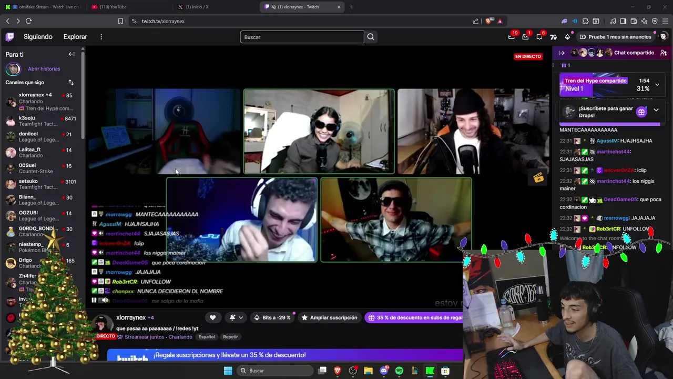Open Discord from the taskbar
The height and width of the screenshot is (379, 673).
(384, 371)
